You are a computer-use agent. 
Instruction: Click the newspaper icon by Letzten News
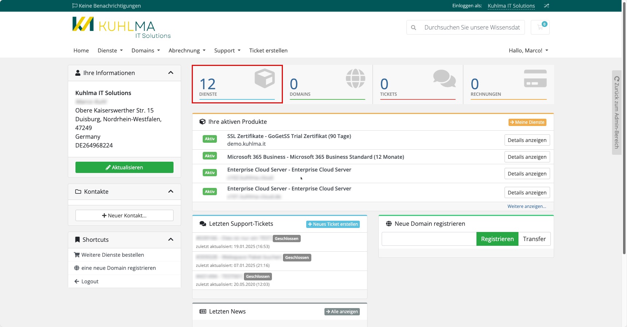(x=203, y=311)
